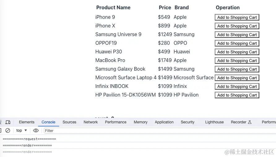Click the Microsoft Surface Laptop 4 name

[126, 77]
